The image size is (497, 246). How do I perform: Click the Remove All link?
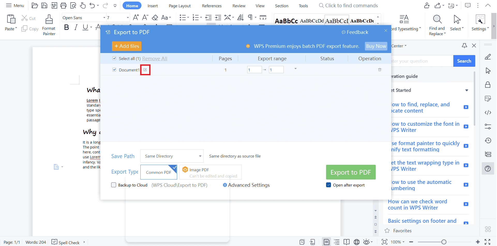(x=155, y=58)
